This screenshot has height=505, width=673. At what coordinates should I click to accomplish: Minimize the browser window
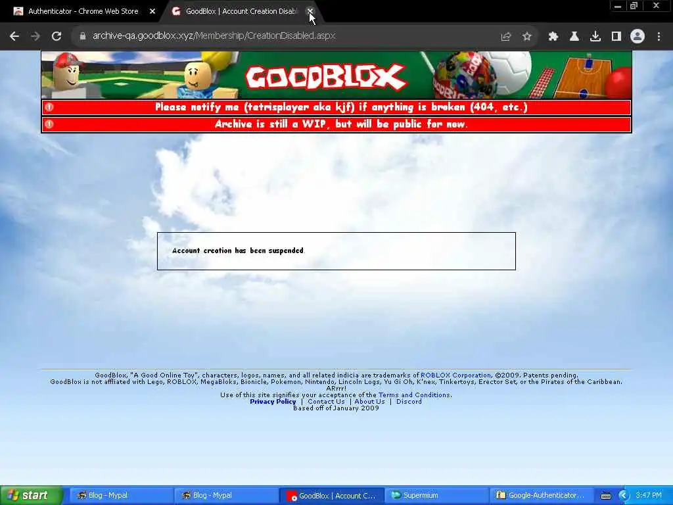click(x=618, y=6)
